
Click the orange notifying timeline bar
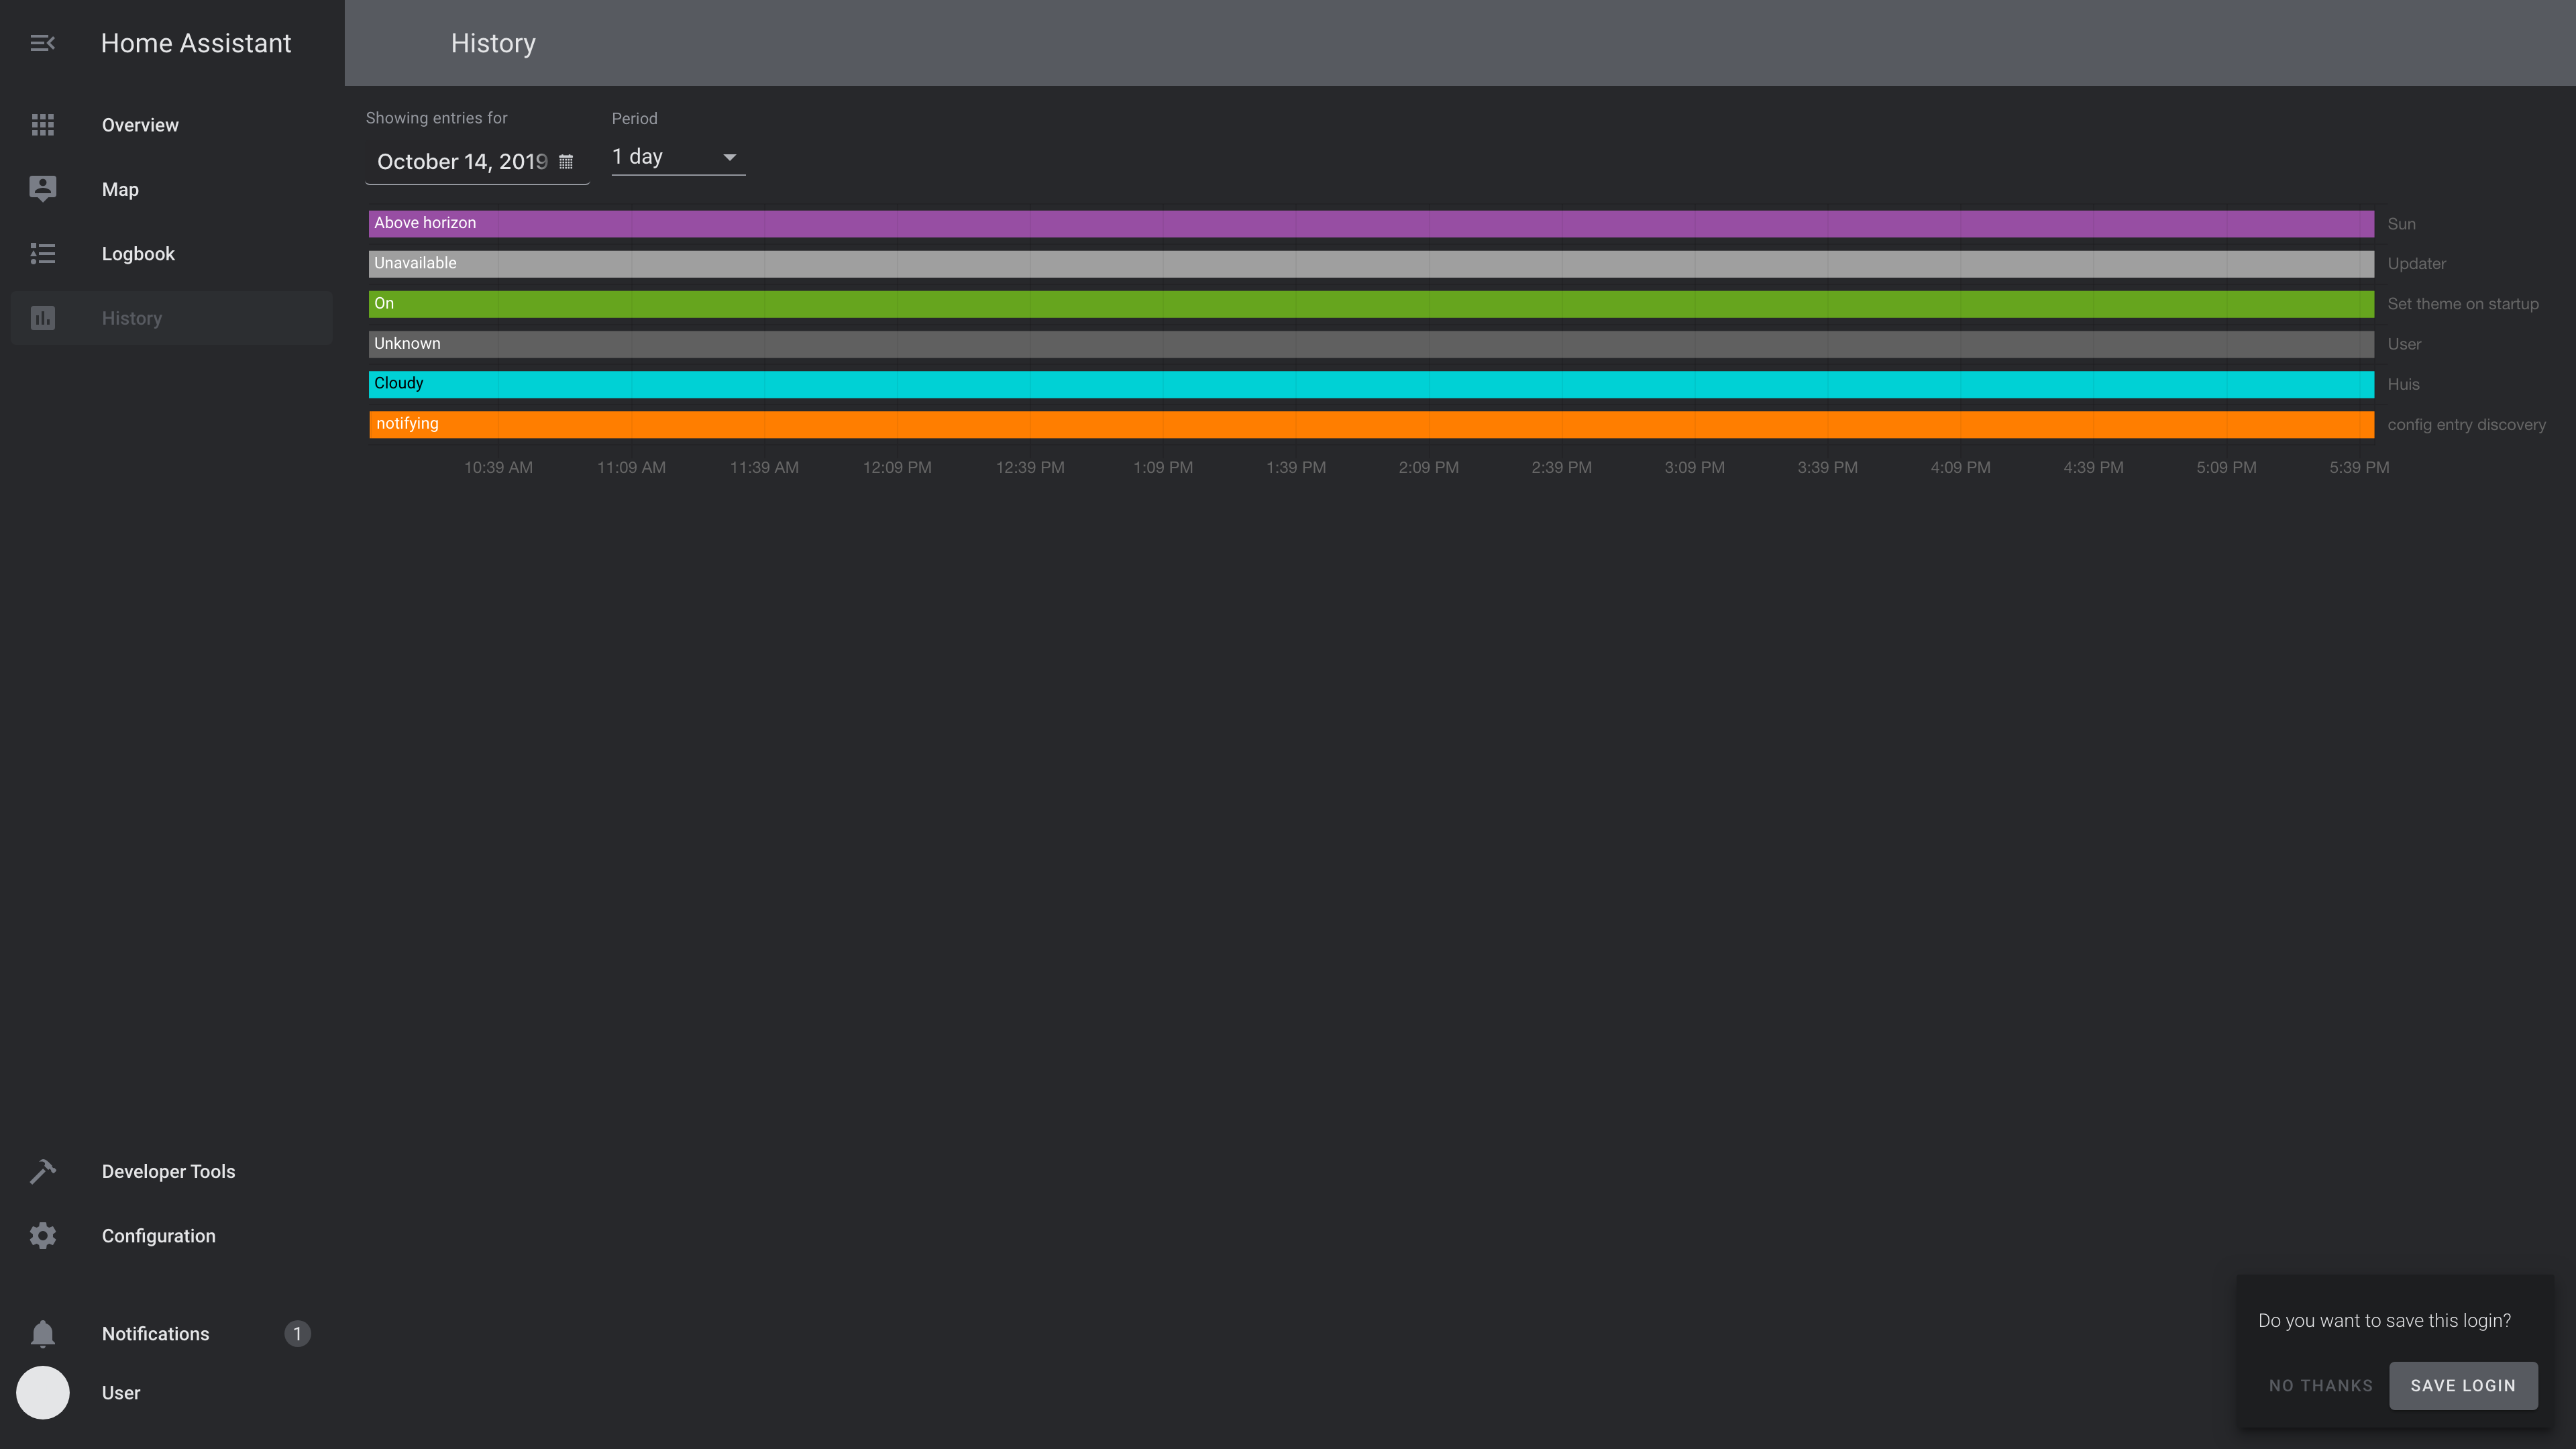(x=1370, y=424)
